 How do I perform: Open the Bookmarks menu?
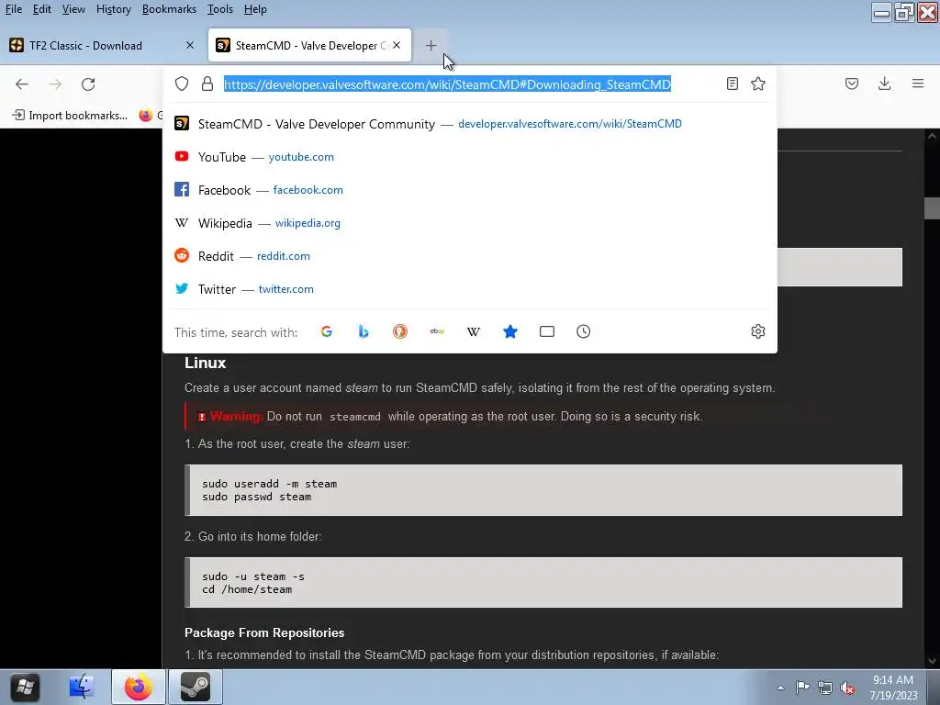pos(169,9)
